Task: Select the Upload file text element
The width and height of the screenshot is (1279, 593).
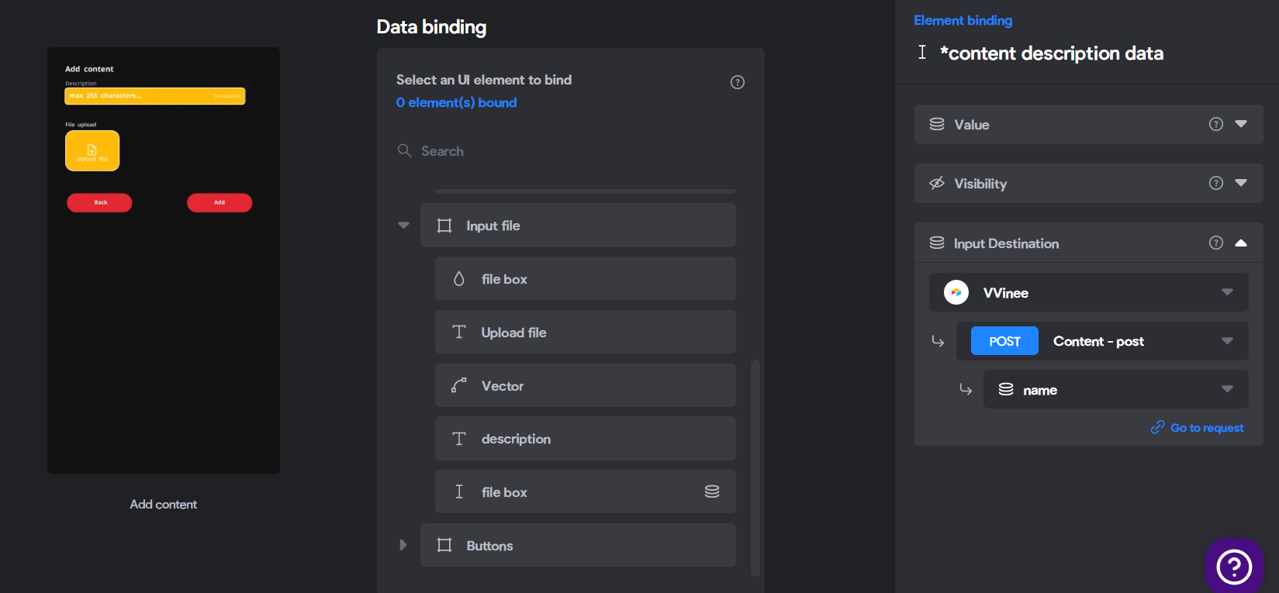Action: point(586,332)
